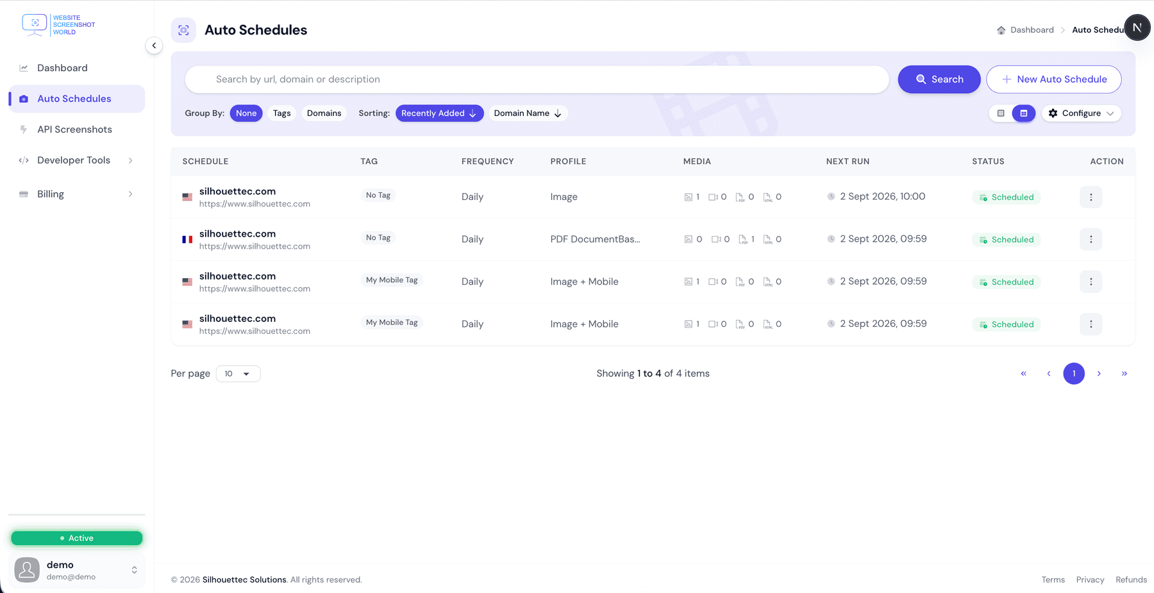1154x593 pixels.
Task: Open the Silhouettec Solutions footer link
Action: [244, 580]
